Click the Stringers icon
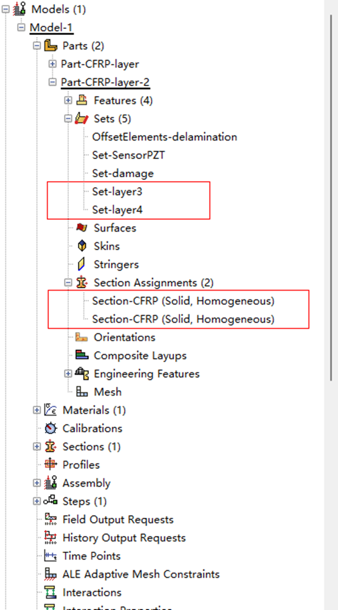This screenshot has height=610, width=338. (82, 264)
